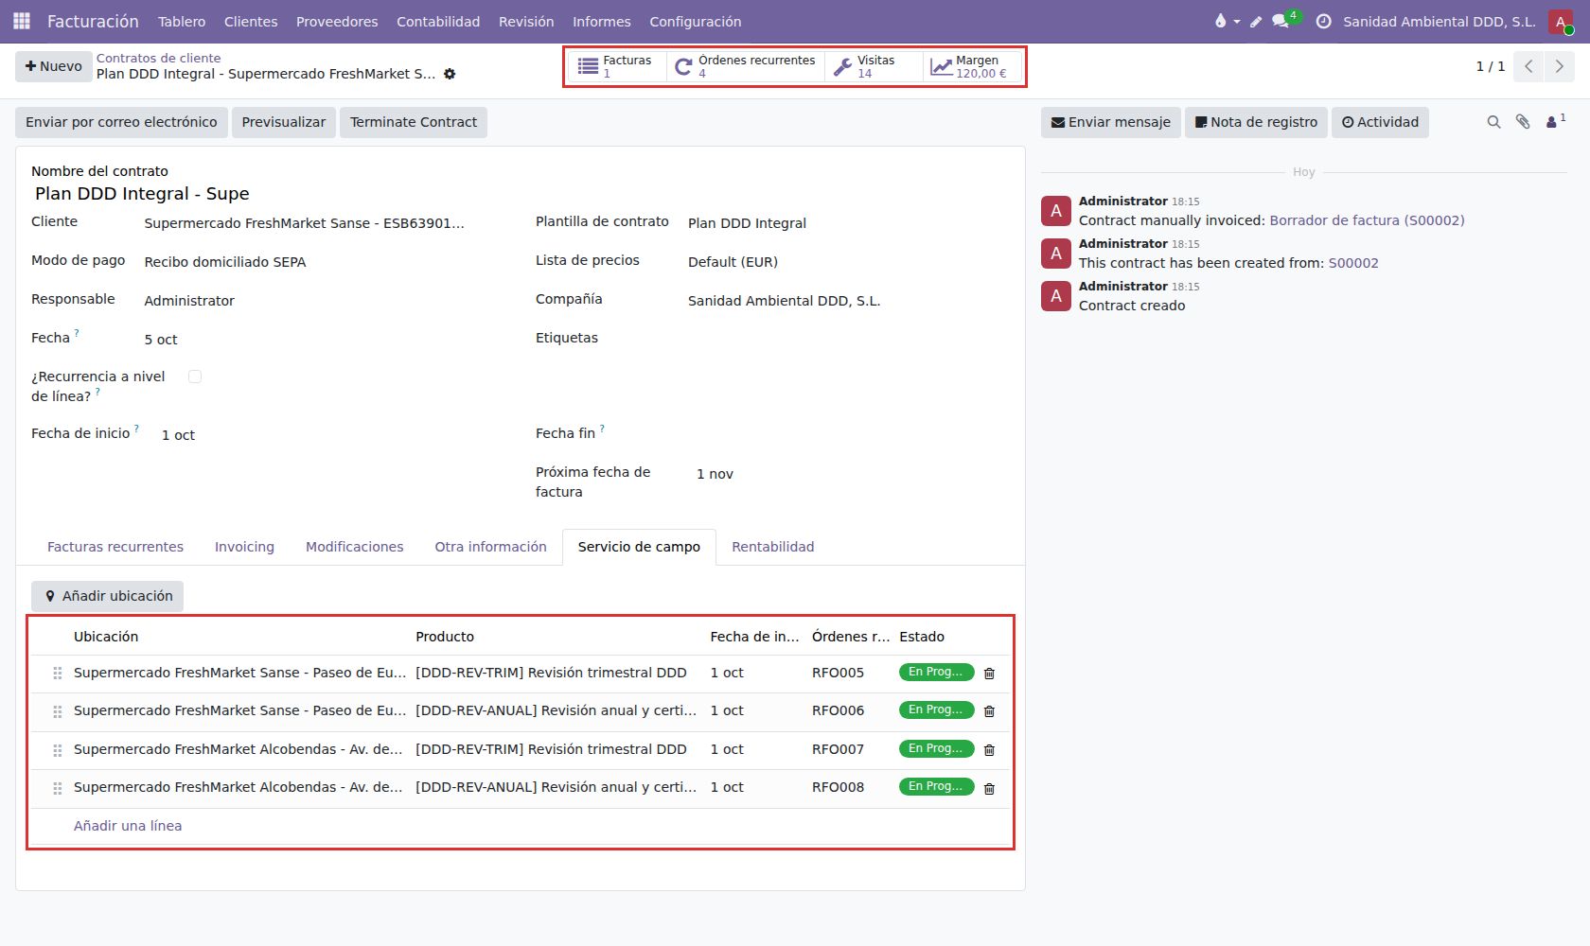Click the water drop debug icon
The image size is (1590, 946).
tap(1220, 21)
